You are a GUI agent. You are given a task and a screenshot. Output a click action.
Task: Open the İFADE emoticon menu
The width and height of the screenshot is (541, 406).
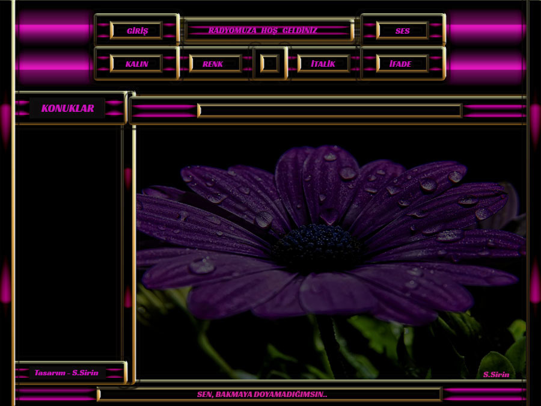coord(401,64)
